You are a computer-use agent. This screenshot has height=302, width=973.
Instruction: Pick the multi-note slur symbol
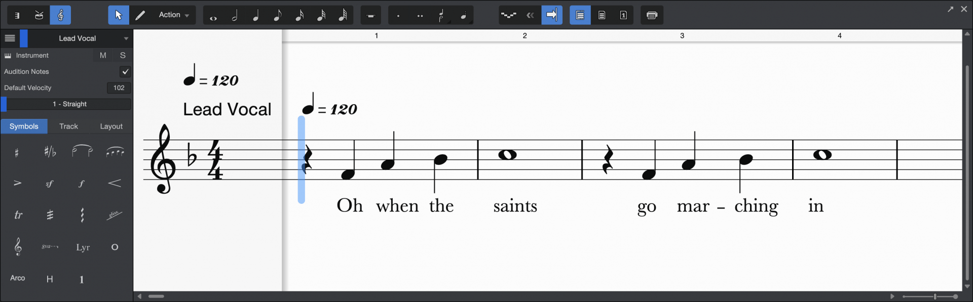(115, 151)
